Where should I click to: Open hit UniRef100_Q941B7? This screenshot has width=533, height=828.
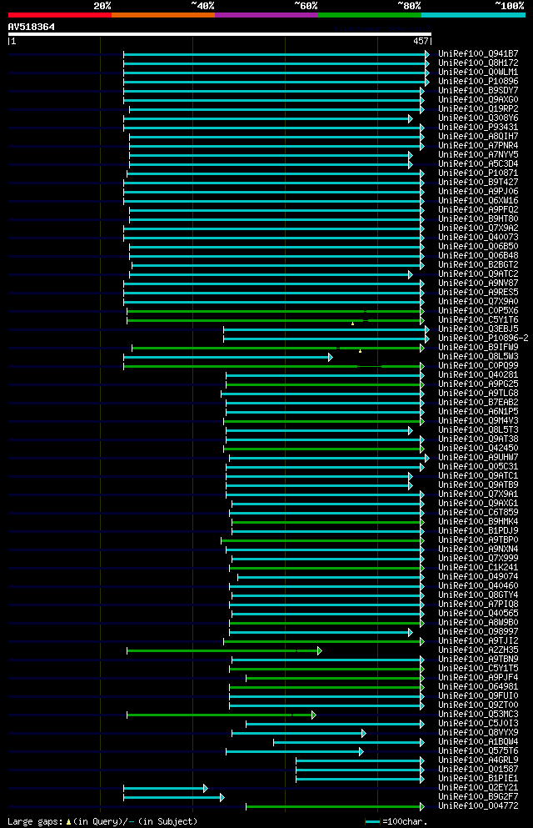pos(478,54)
